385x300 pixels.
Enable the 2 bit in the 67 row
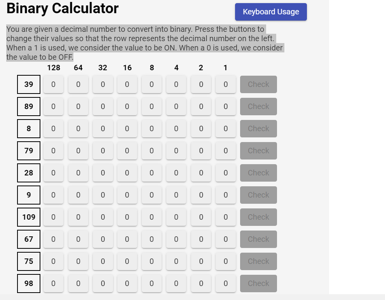(x=201, y=239)
